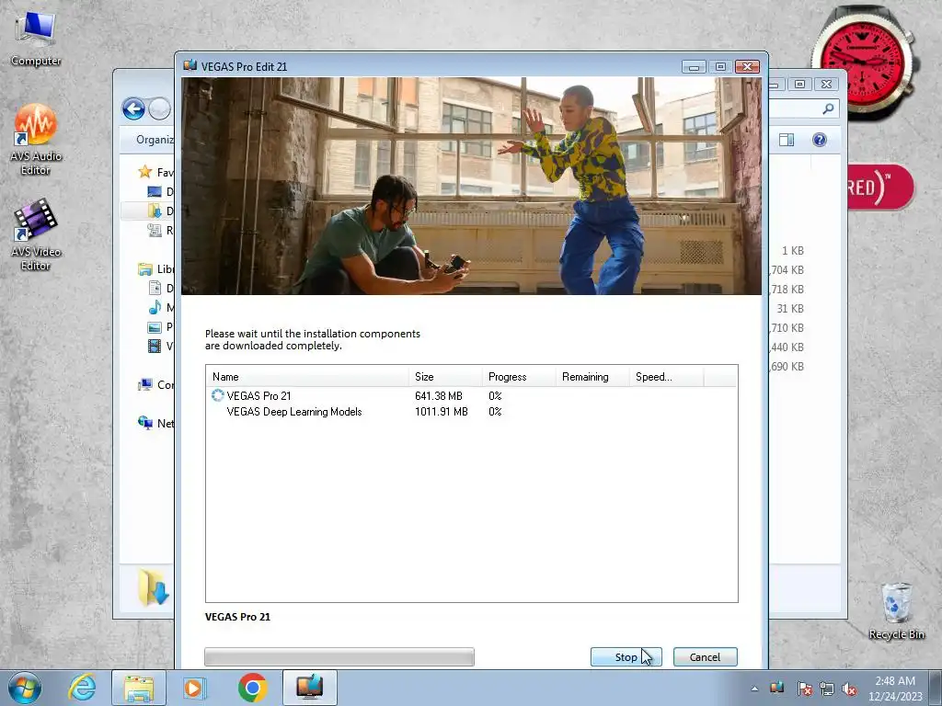Launch Internet Explorer from taskbar
The width and height of the screenshot is (942, 706).
pyautogui.click(x=82, y=688)
